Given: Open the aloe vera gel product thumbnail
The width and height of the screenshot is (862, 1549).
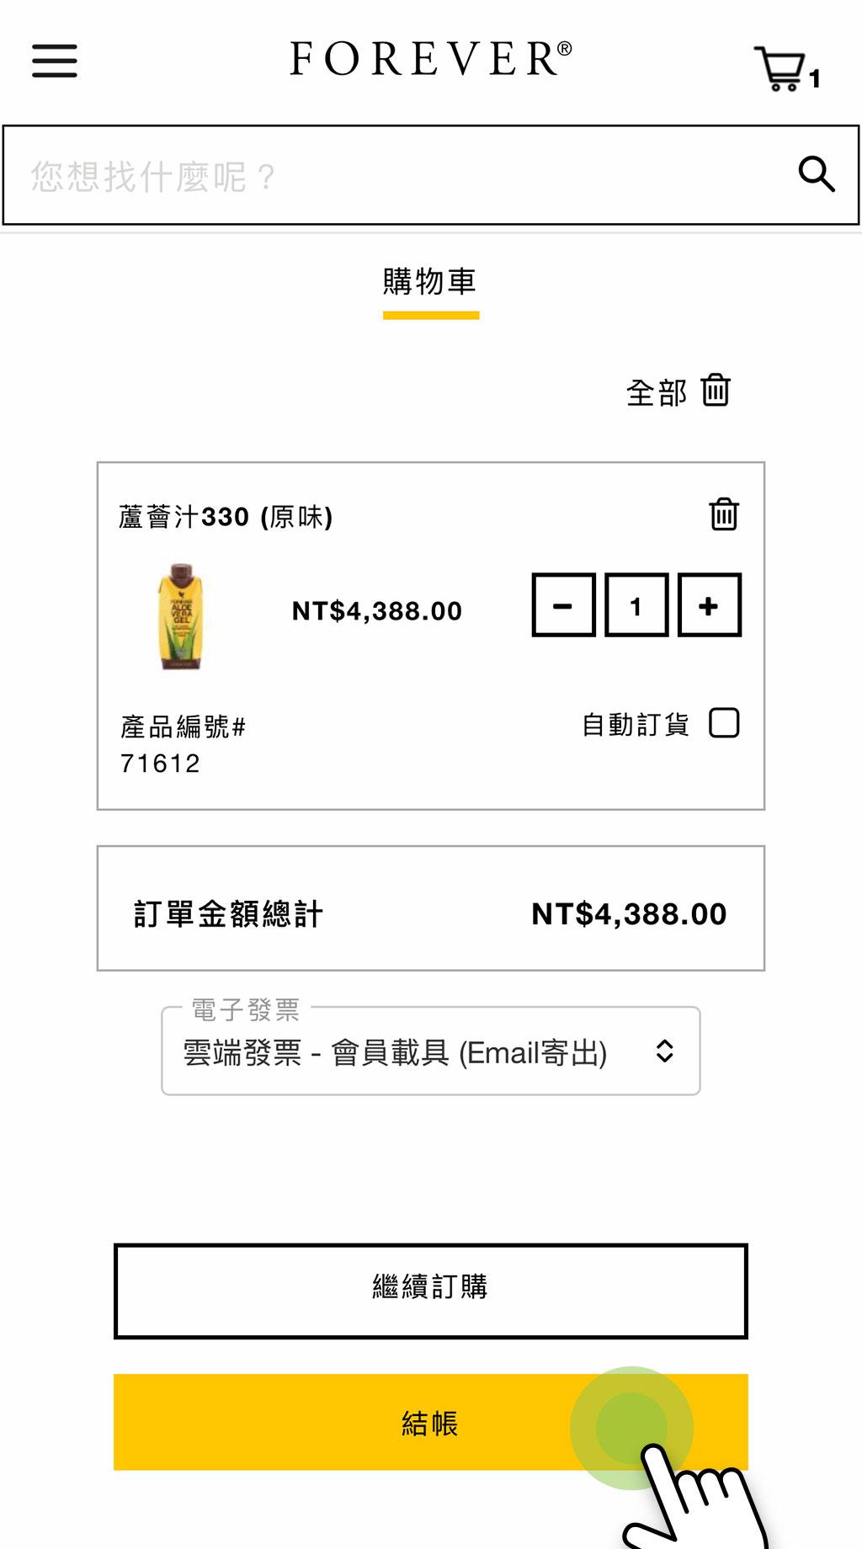Looking at the screenshot, I should point(181,615).
